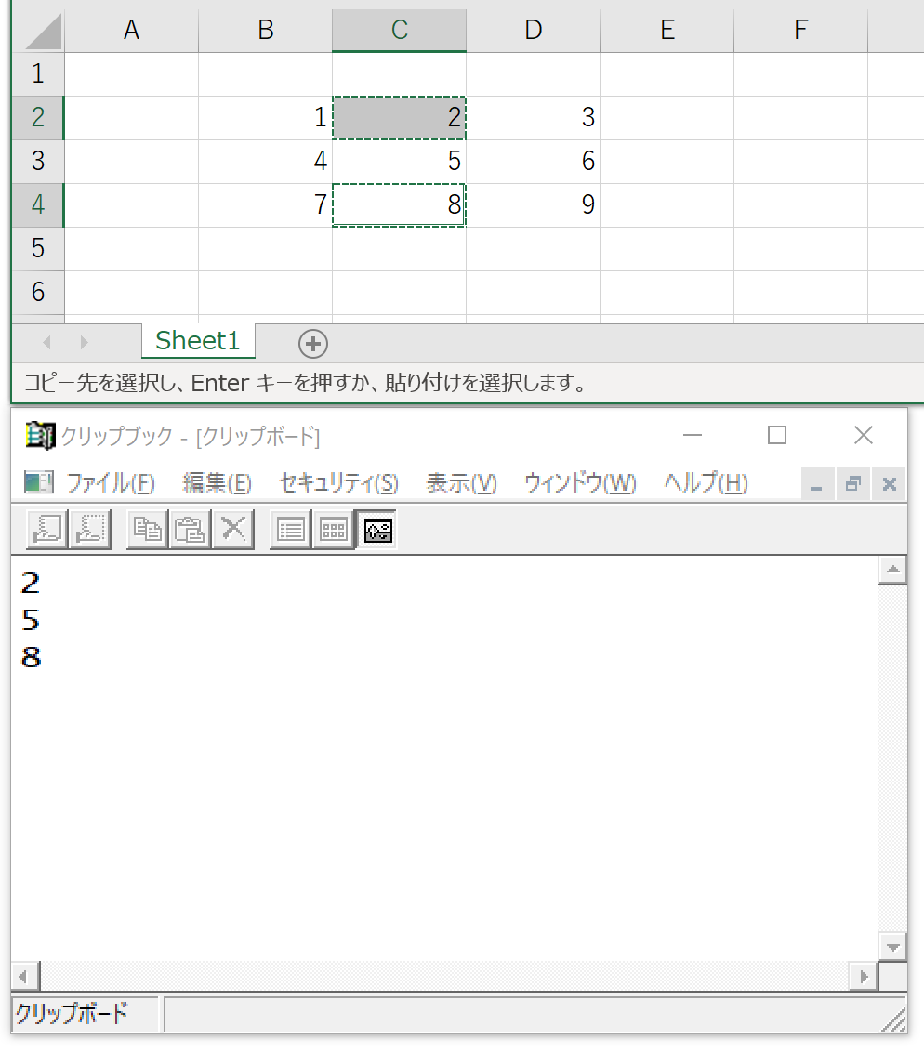Click the scroll right arrow in ClipBook
This screenshot has width=924, height=1052.
click(865, 976)
